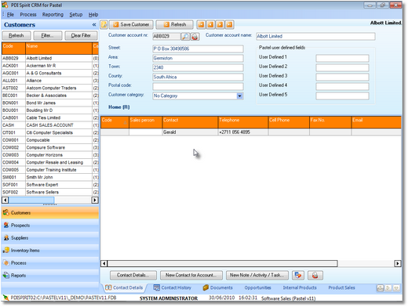The image size is (408, 307).
Task: Open Reports in the navigation pane
Action: tap(49, 276)
